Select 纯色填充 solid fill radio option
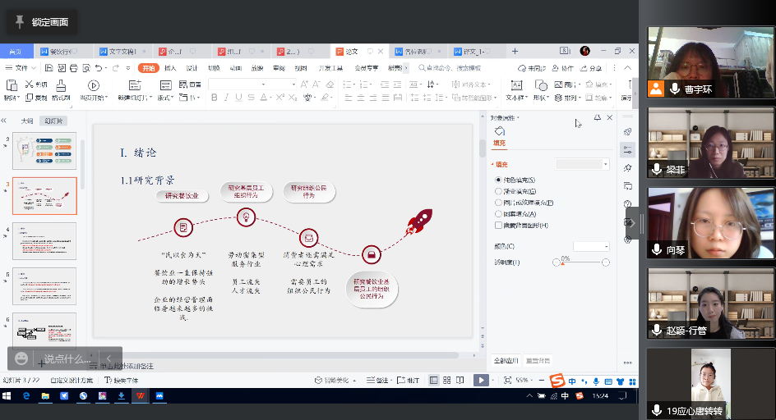The image size is (776, 420). pyautogui.click(x=498, y=180)
